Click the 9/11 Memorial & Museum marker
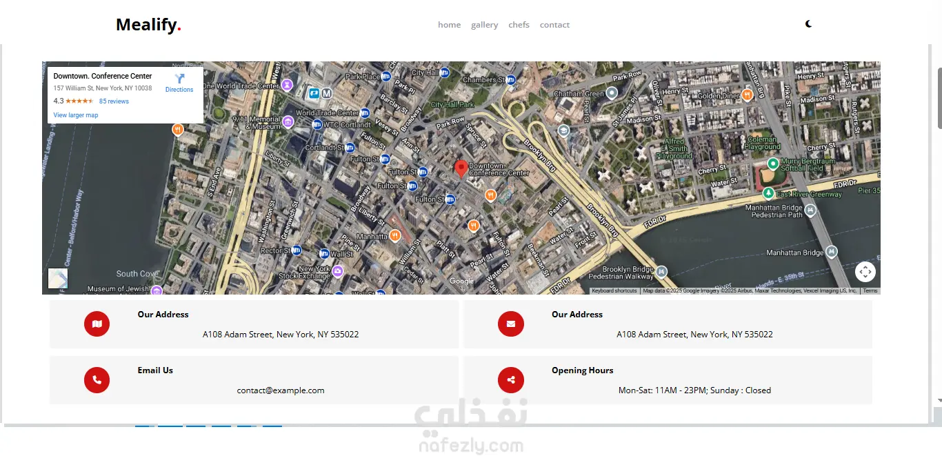Screen dimensions: 942x456 coord(288,121)
